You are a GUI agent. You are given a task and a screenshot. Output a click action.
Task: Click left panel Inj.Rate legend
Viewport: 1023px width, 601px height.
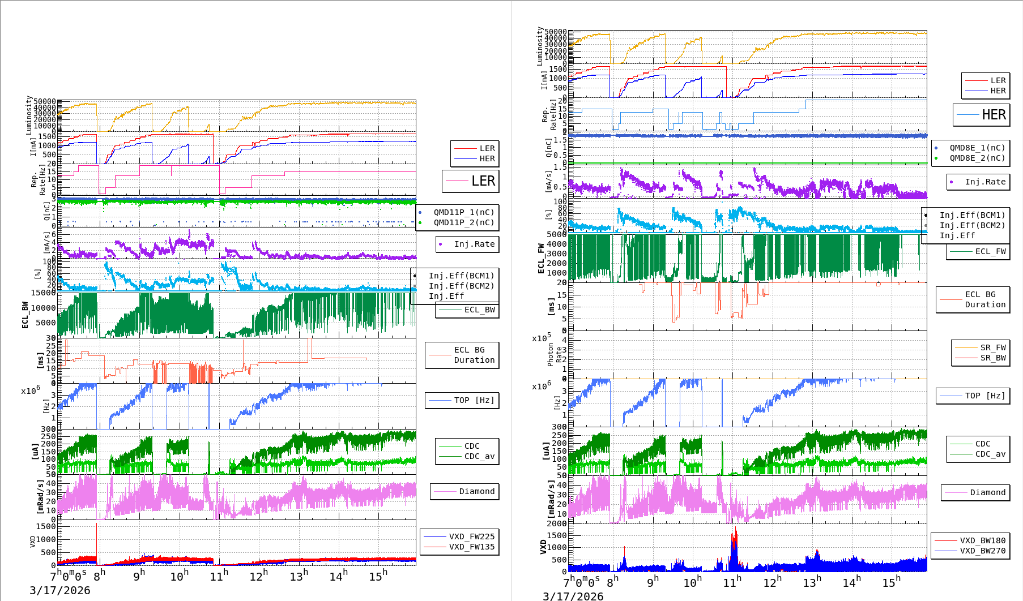[467, 244]
